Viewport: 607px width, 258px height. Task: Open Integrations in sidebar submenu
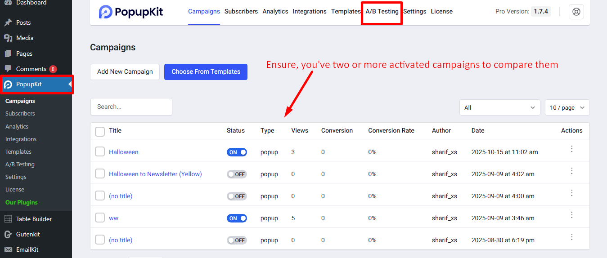click(x=21, y=139)
